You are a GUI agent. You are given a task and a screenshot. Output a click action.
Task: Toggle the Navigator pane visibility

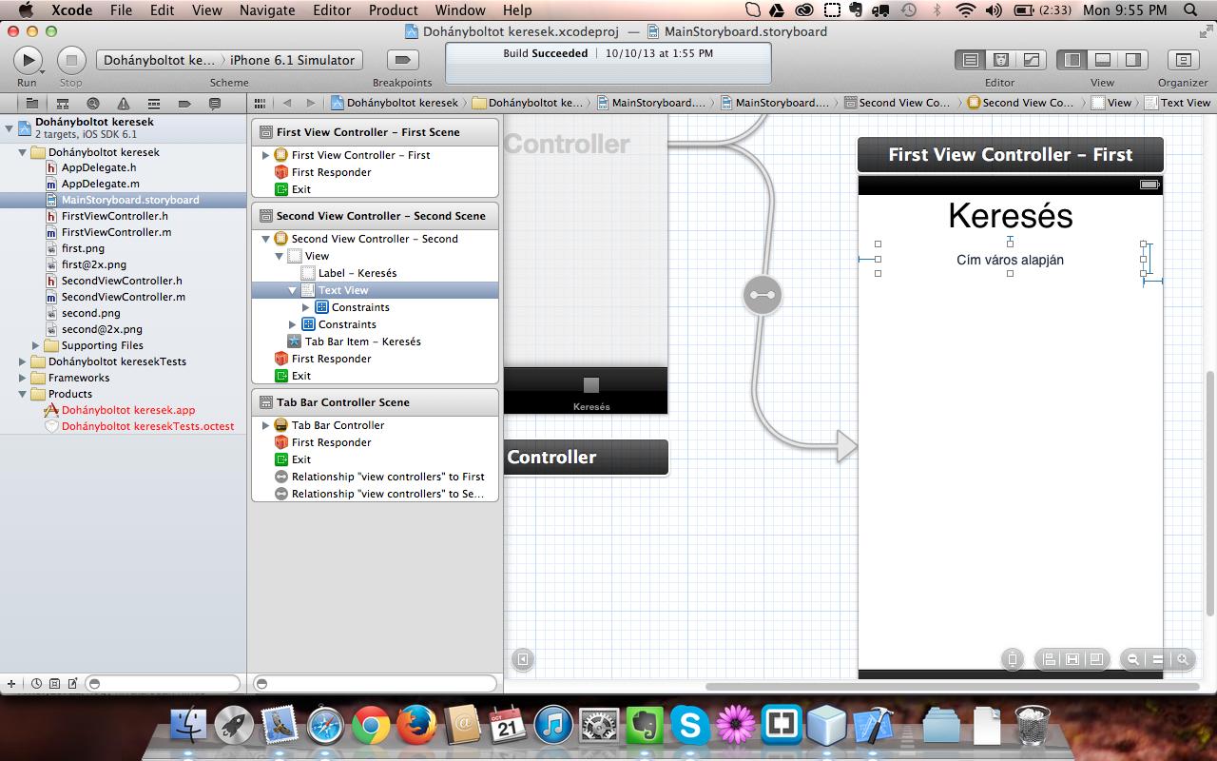[1072, 60]
